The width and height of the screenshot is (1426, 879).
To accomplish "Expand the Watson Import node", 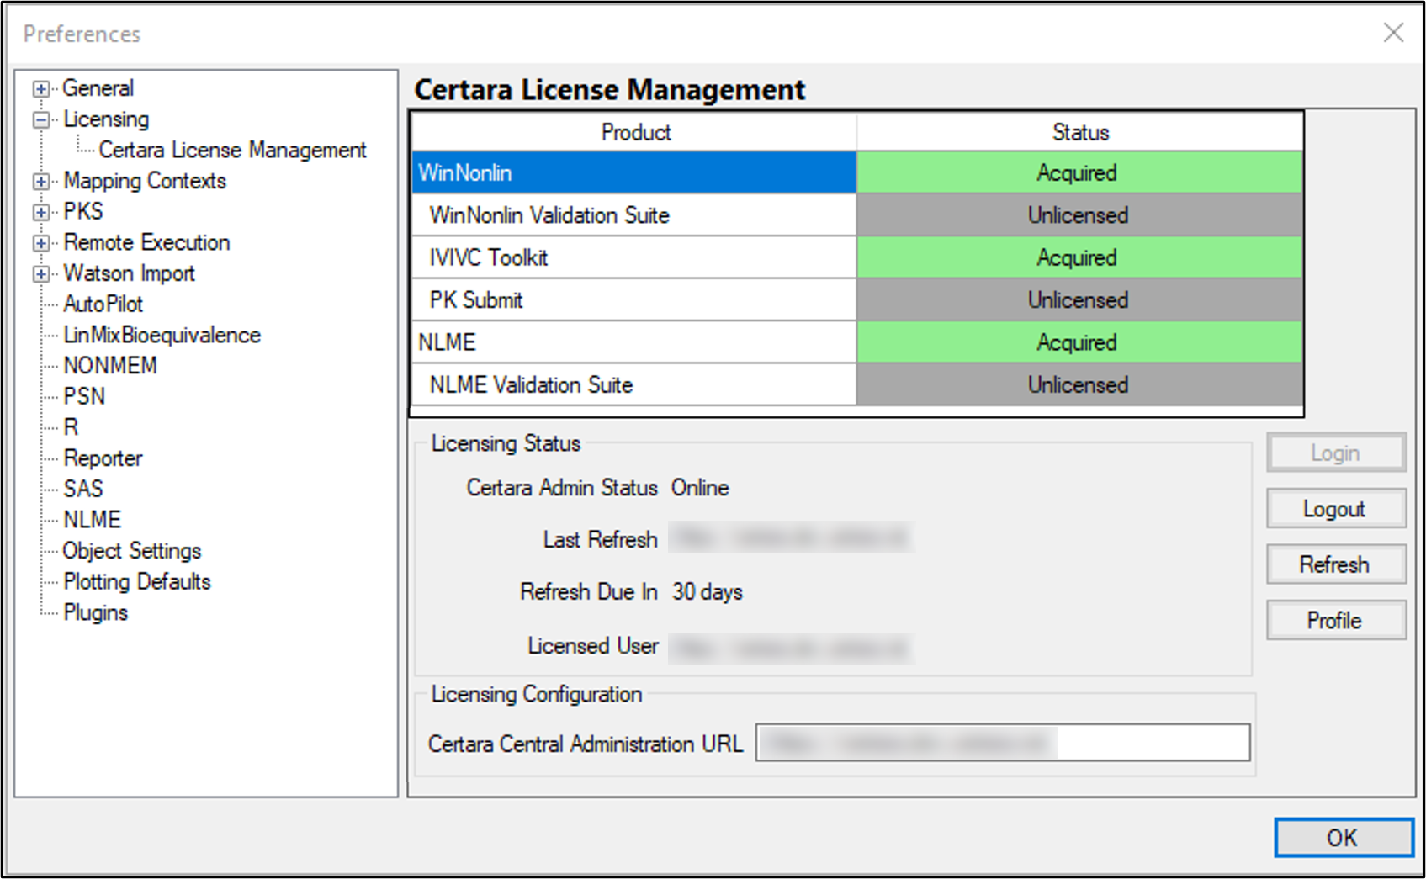I will (x=40, y=273).
